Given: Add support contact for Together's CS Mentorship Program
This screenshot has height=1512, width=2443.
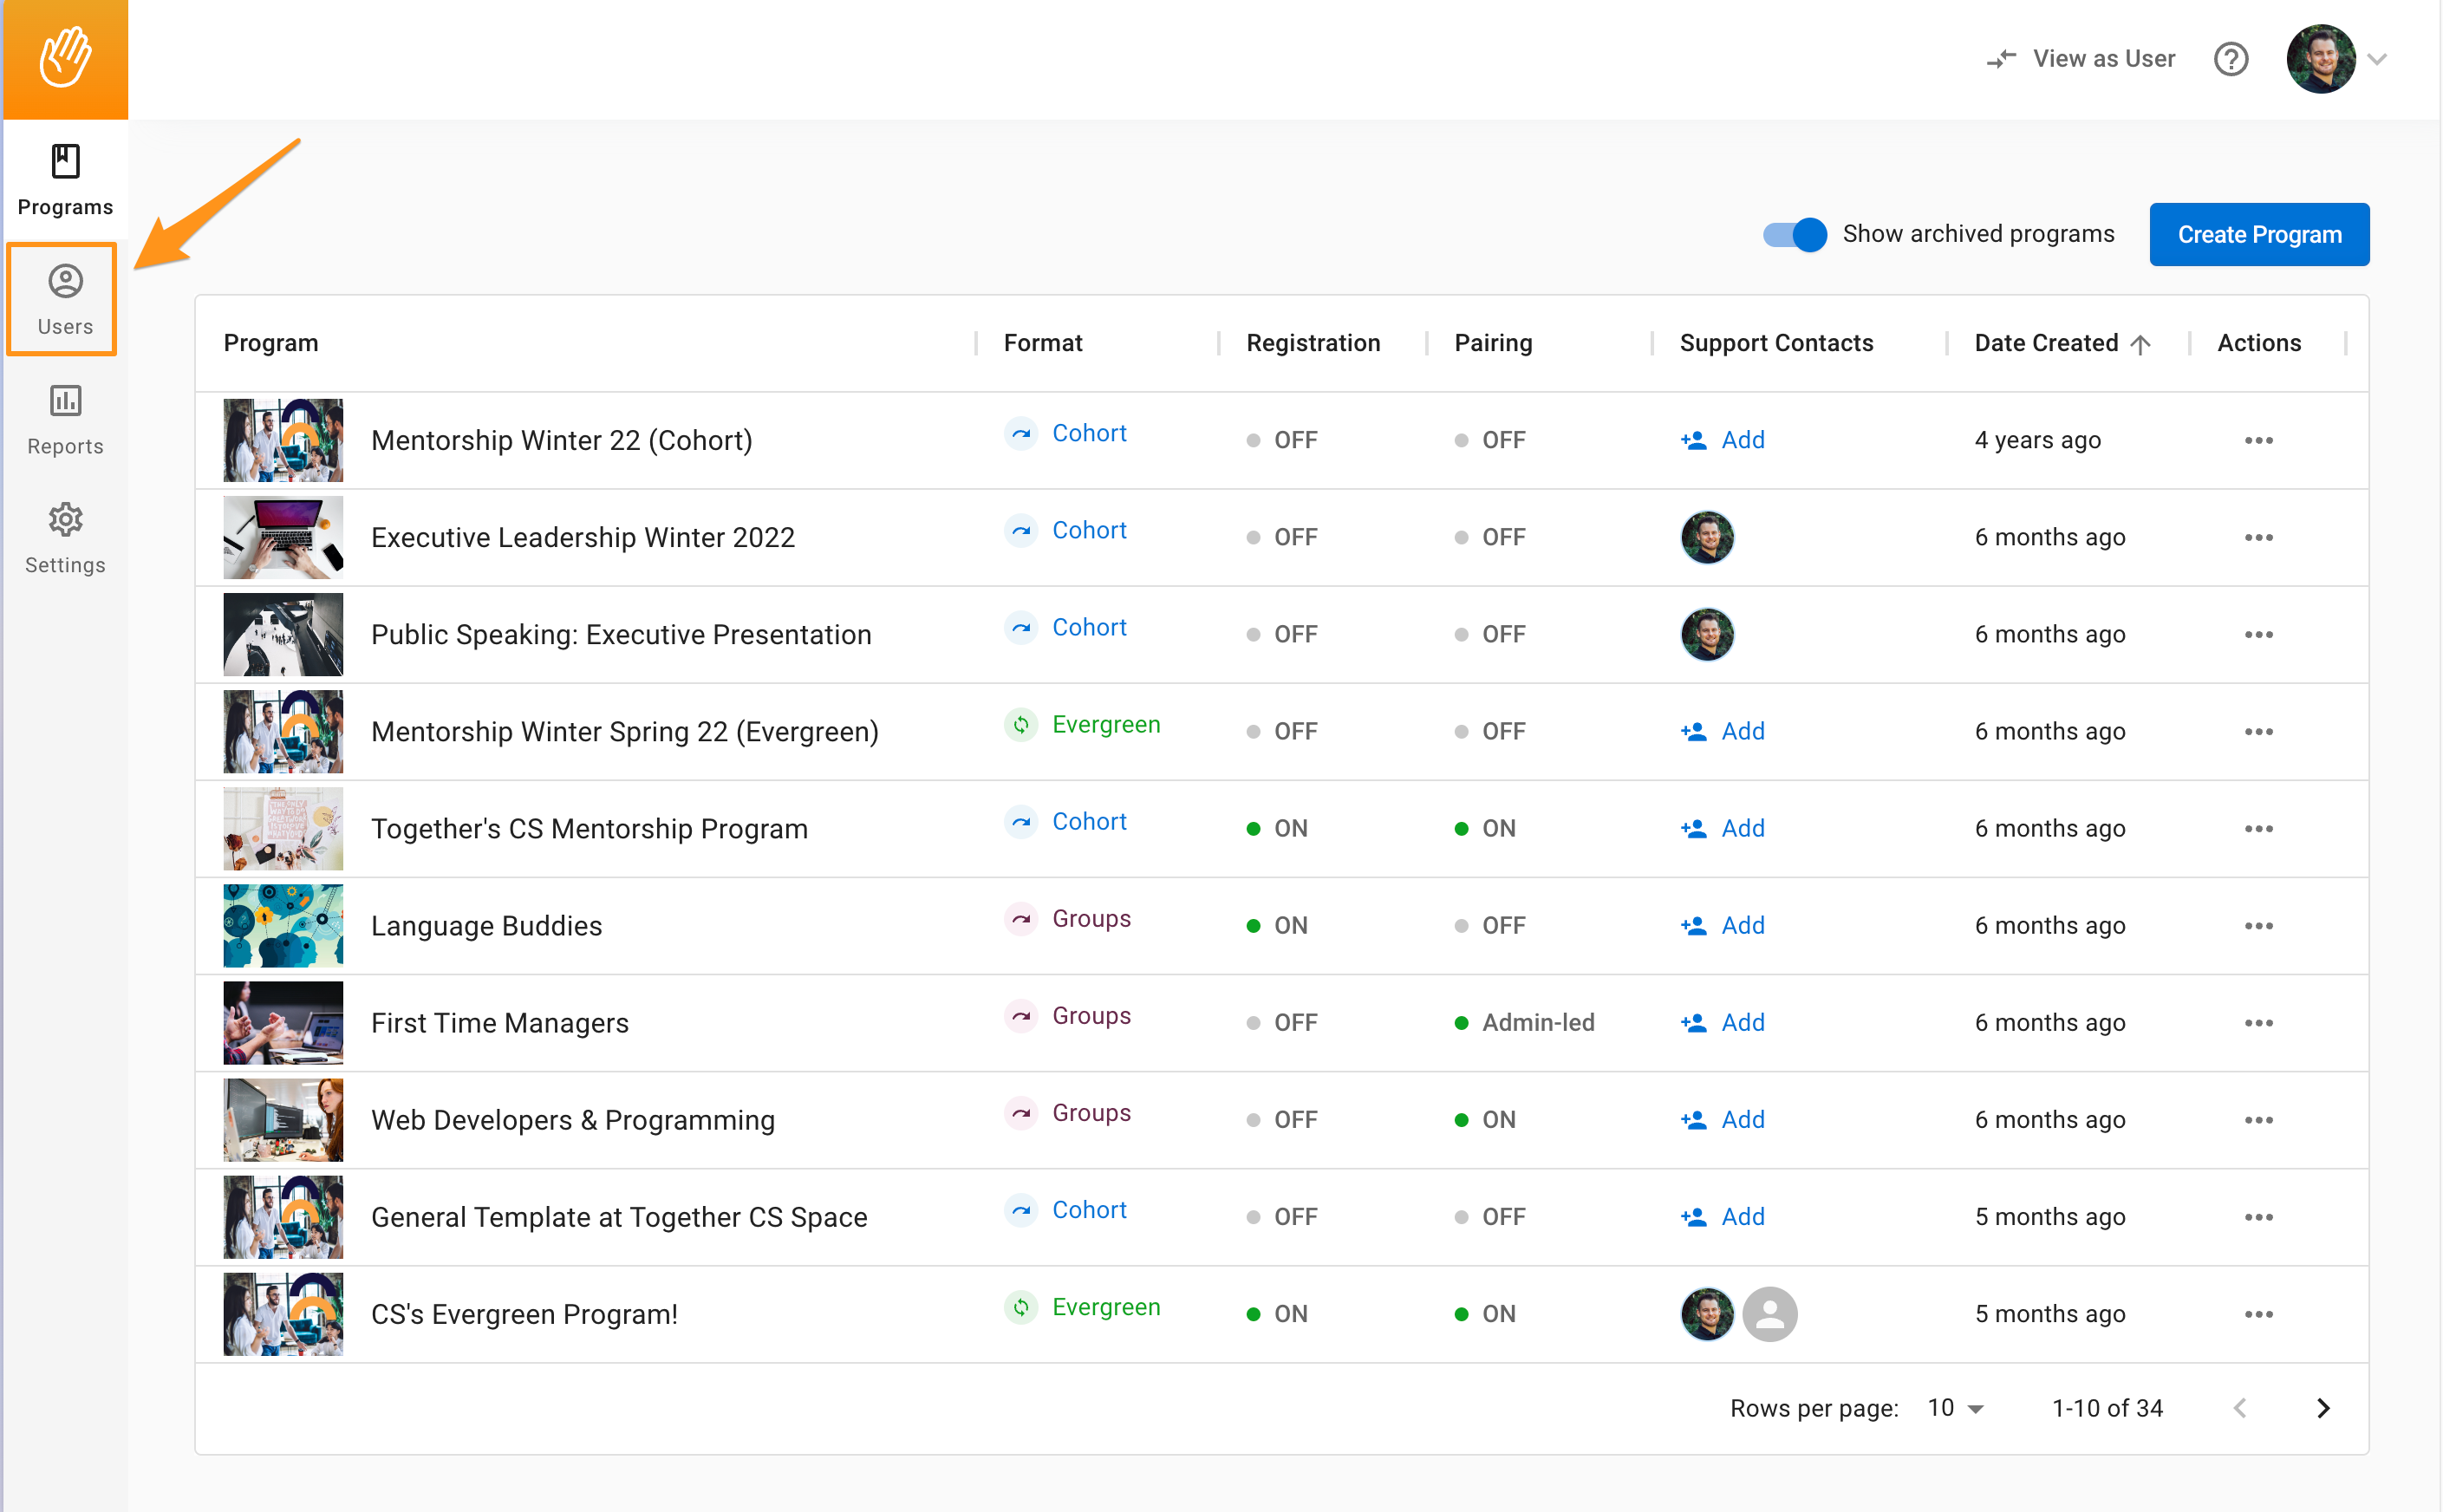Looking at the screenshot, I should [x=1723, y=828].
